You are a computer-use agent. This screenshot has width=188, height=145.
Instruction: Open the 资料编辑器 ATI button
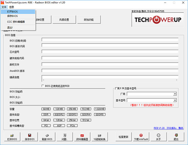click(82, 137)
